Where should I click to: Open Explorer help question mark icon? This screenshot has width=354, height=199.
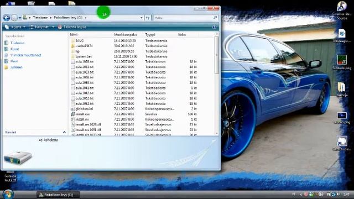[214, 27]
